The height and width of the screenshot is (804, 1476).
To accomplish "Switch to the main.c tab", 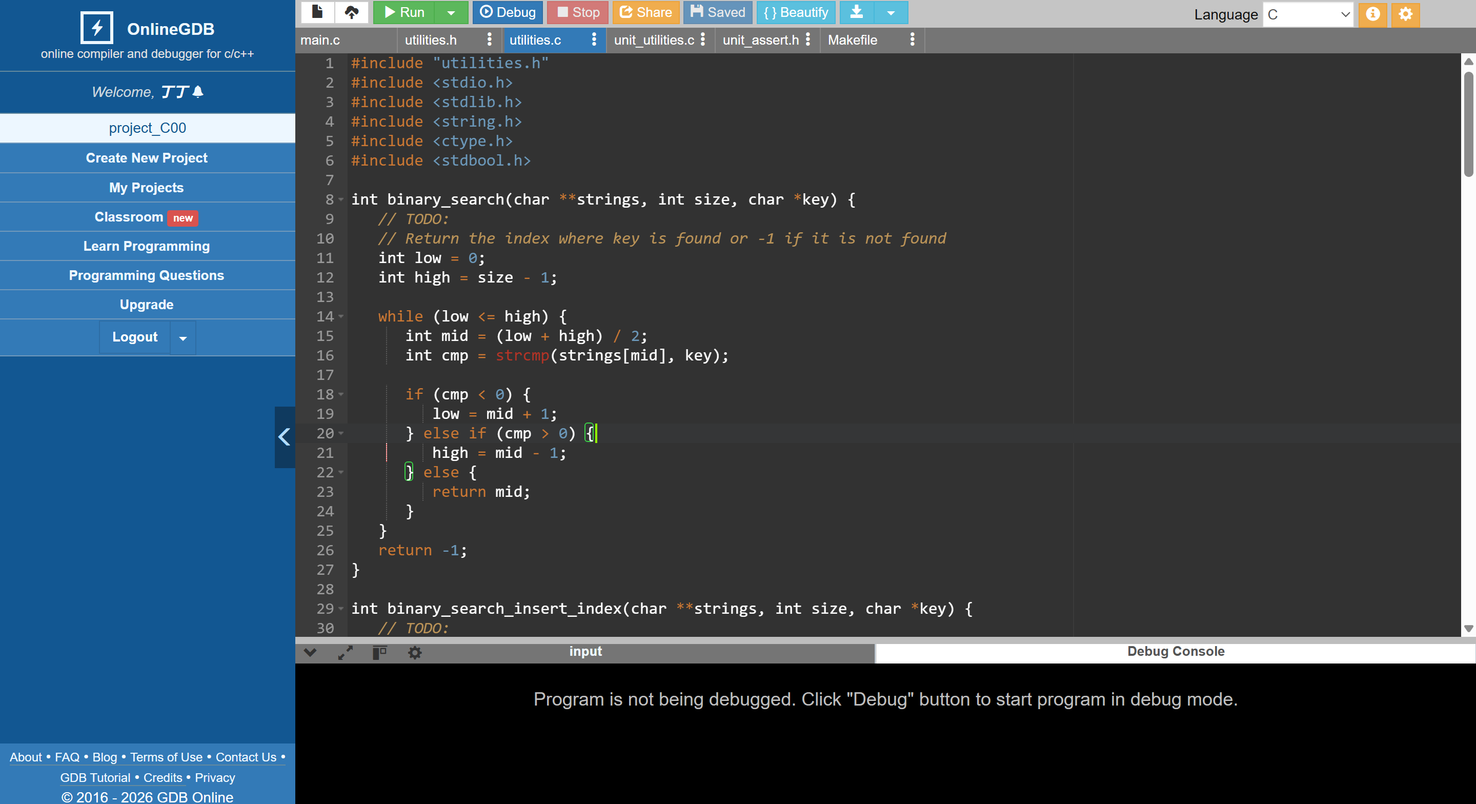I will point(320,40).
